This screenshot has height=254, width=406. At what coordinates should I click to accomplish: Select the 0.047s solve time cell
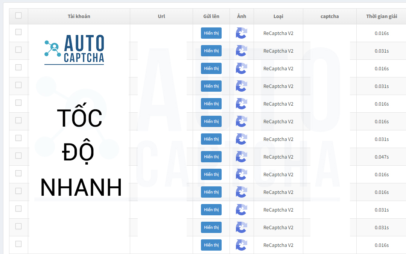382,157
